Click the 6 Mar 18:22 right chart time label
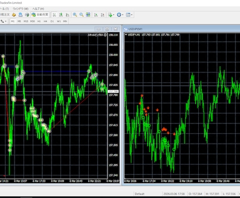This screenshot has width=240, height=198. pyautogui.click(x=167, y=181)
